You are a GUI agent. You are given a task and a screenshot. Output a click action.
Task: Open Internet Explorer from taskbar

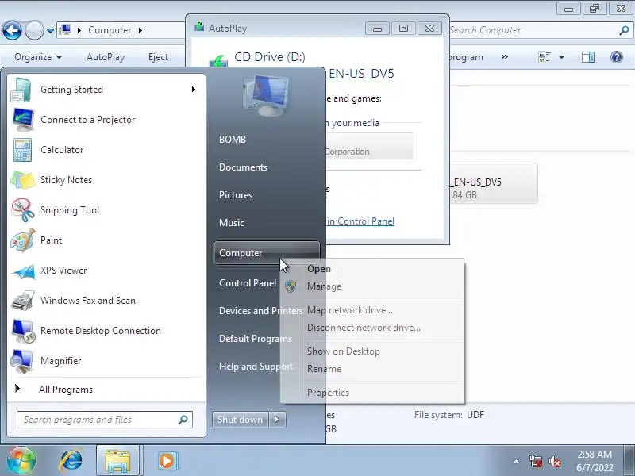[x=71, y=461]
